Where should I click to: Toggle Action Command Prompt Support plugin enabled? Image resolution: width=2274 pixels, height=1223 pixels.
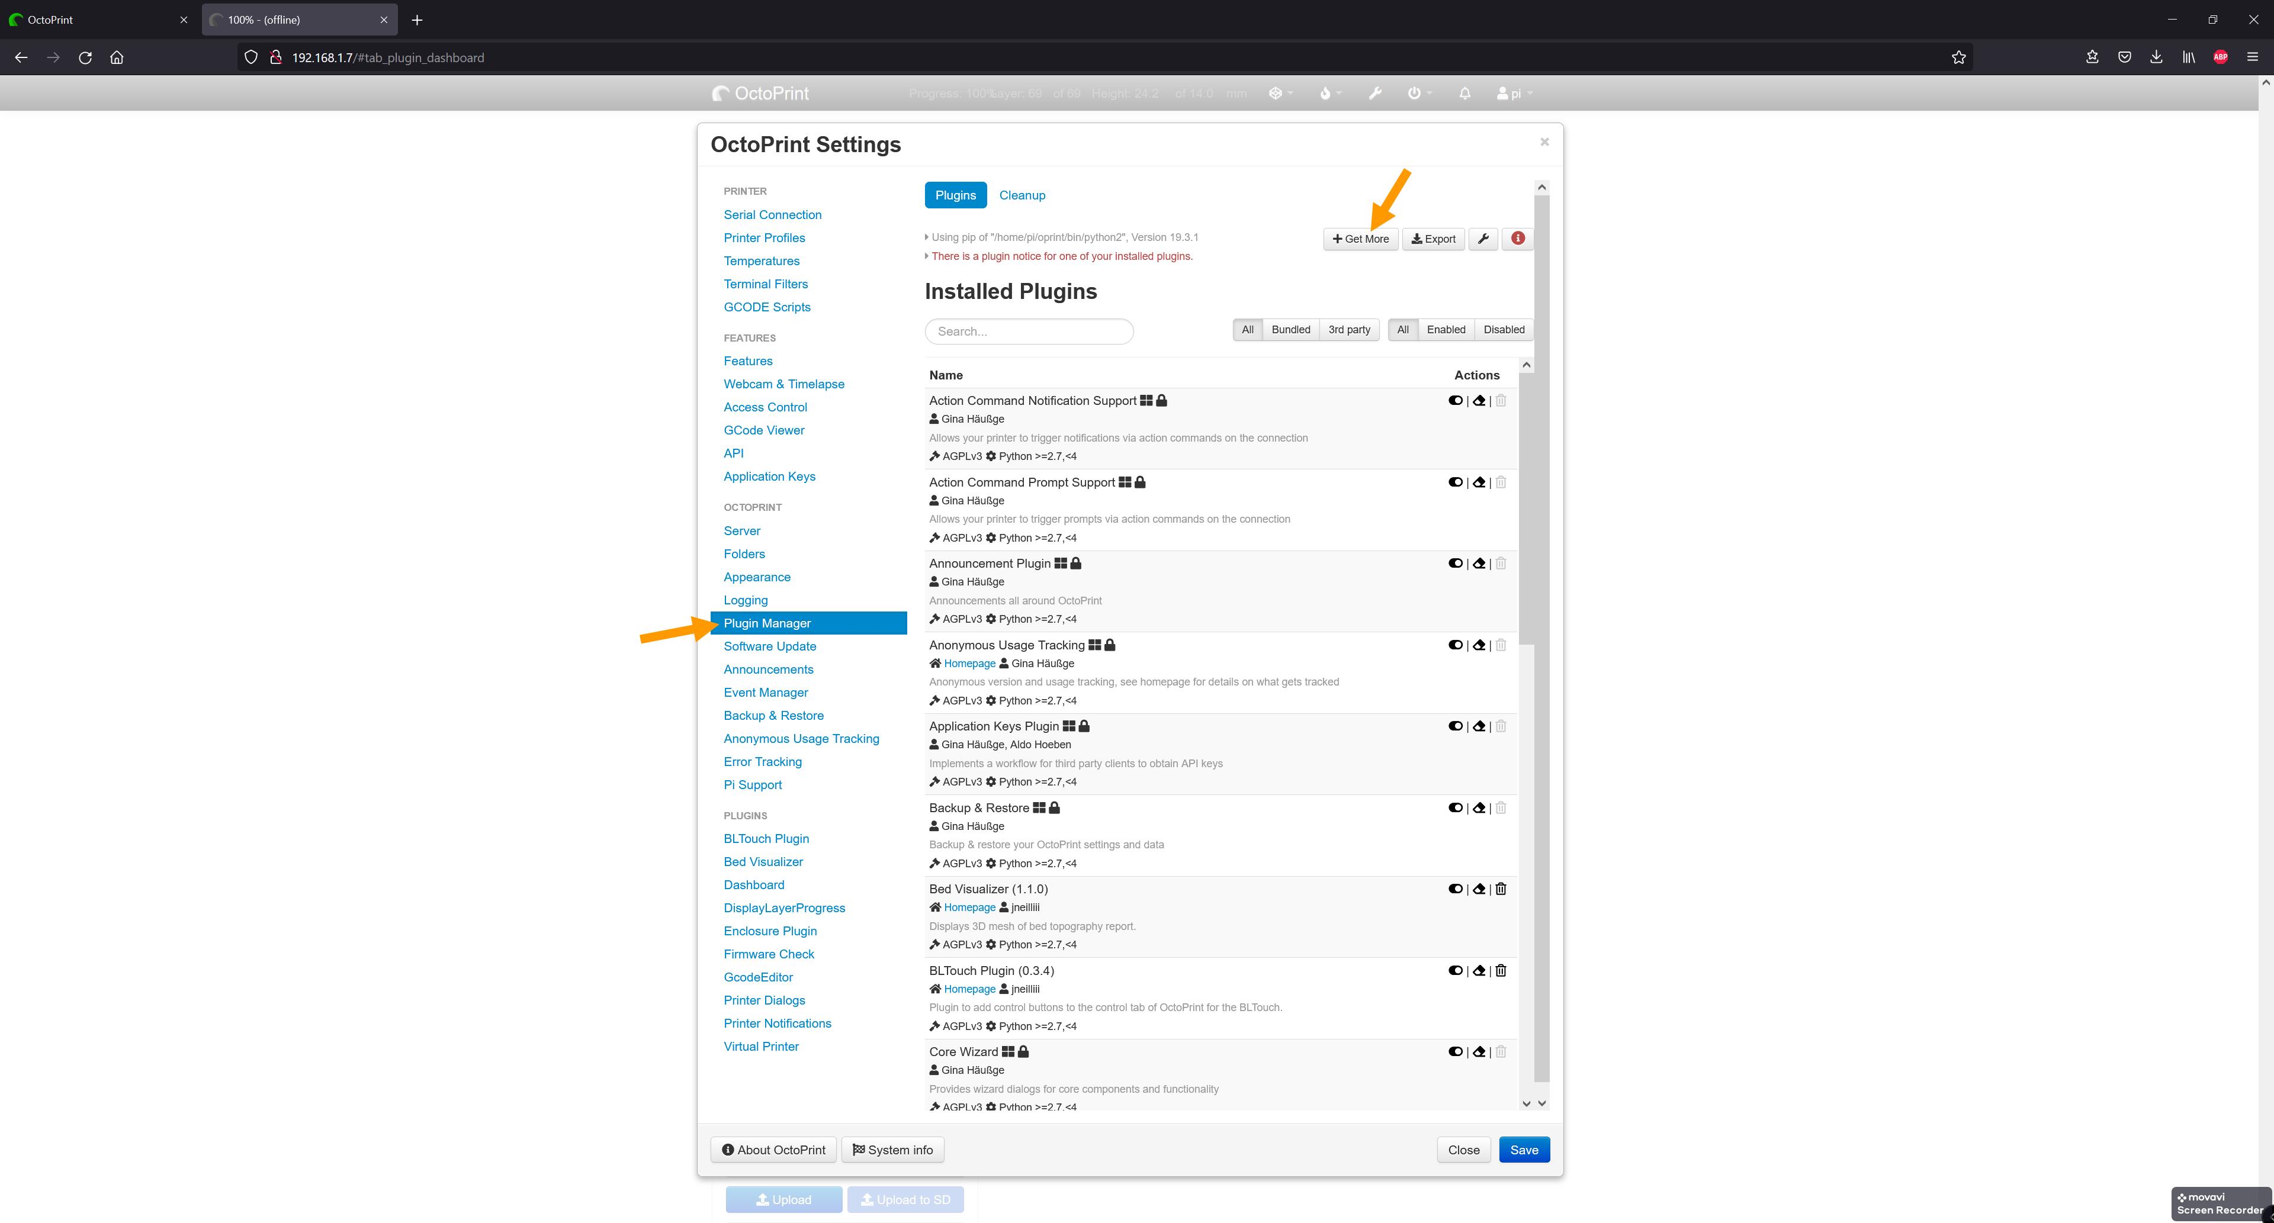coord(1455,482)
